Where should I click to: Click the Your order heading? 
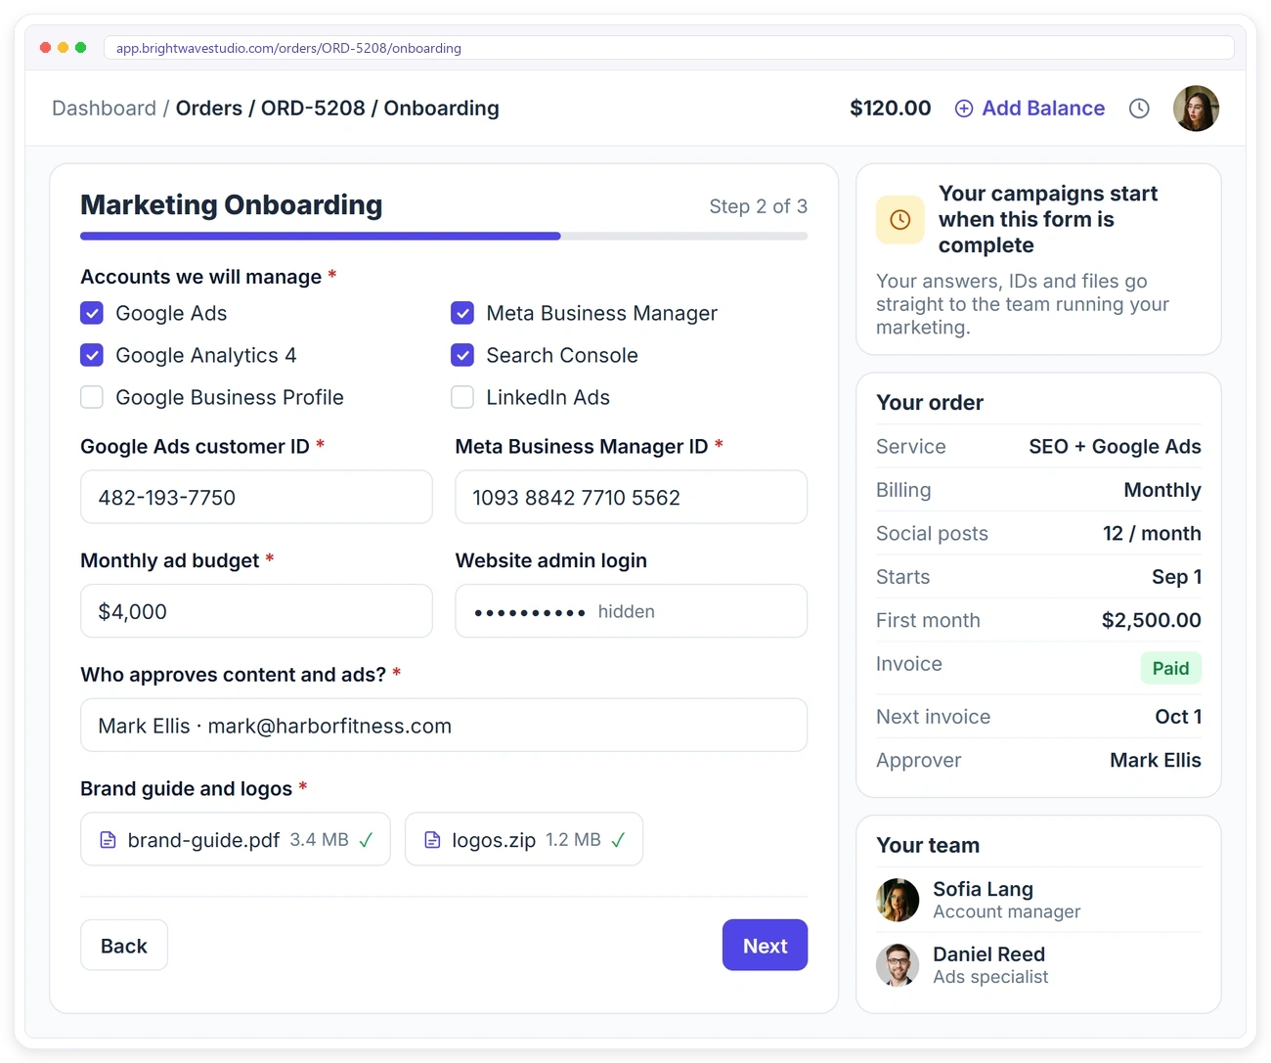point(930,403)
